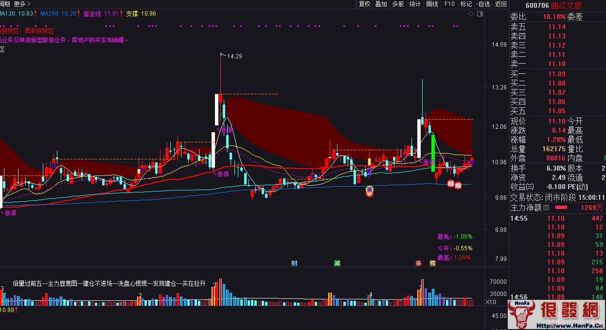This screenshot has height=330, width=606.
Task: Click the 榜 leaderboard event marker
Action: pos(432,263)
